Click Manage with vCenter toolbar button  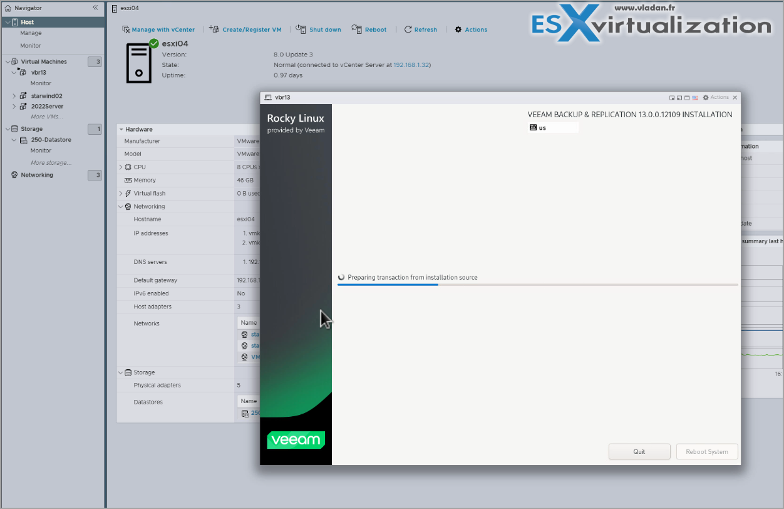(158, 29)
